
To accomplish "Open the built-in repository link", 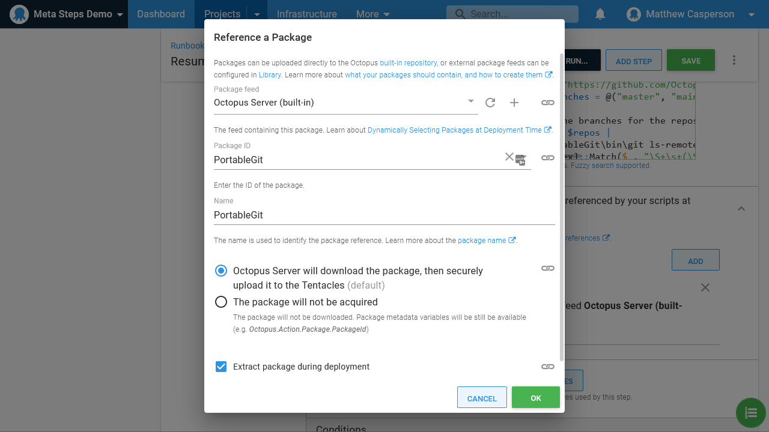I will (408, 62).
